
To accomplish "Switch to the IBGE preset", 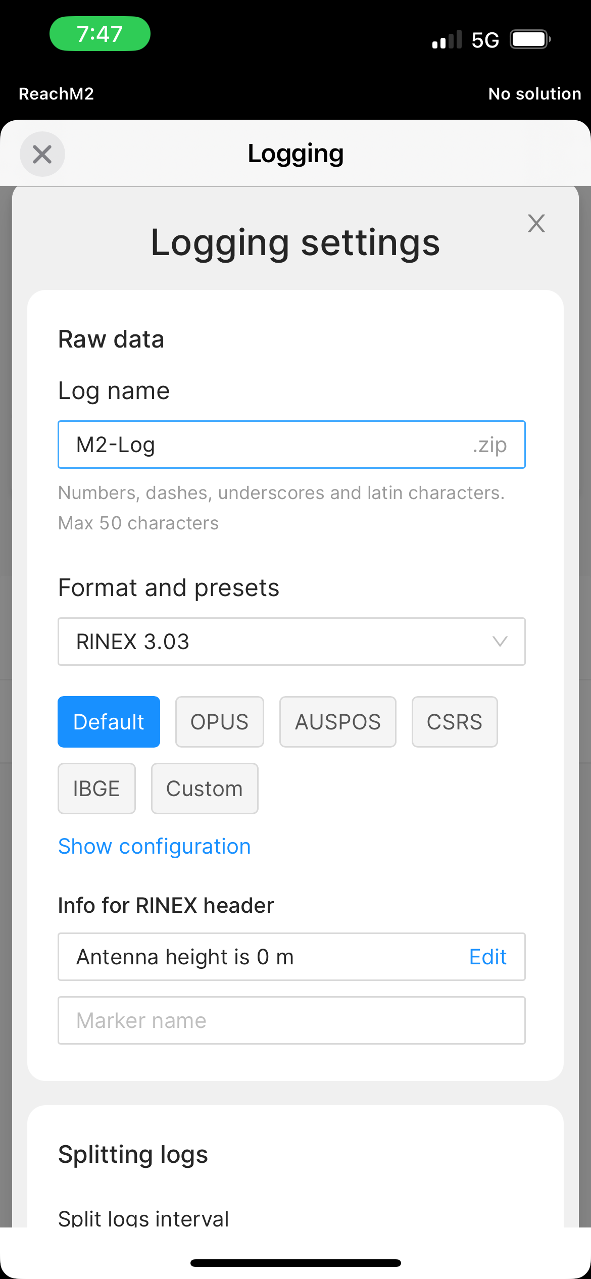I will [96, 789].
